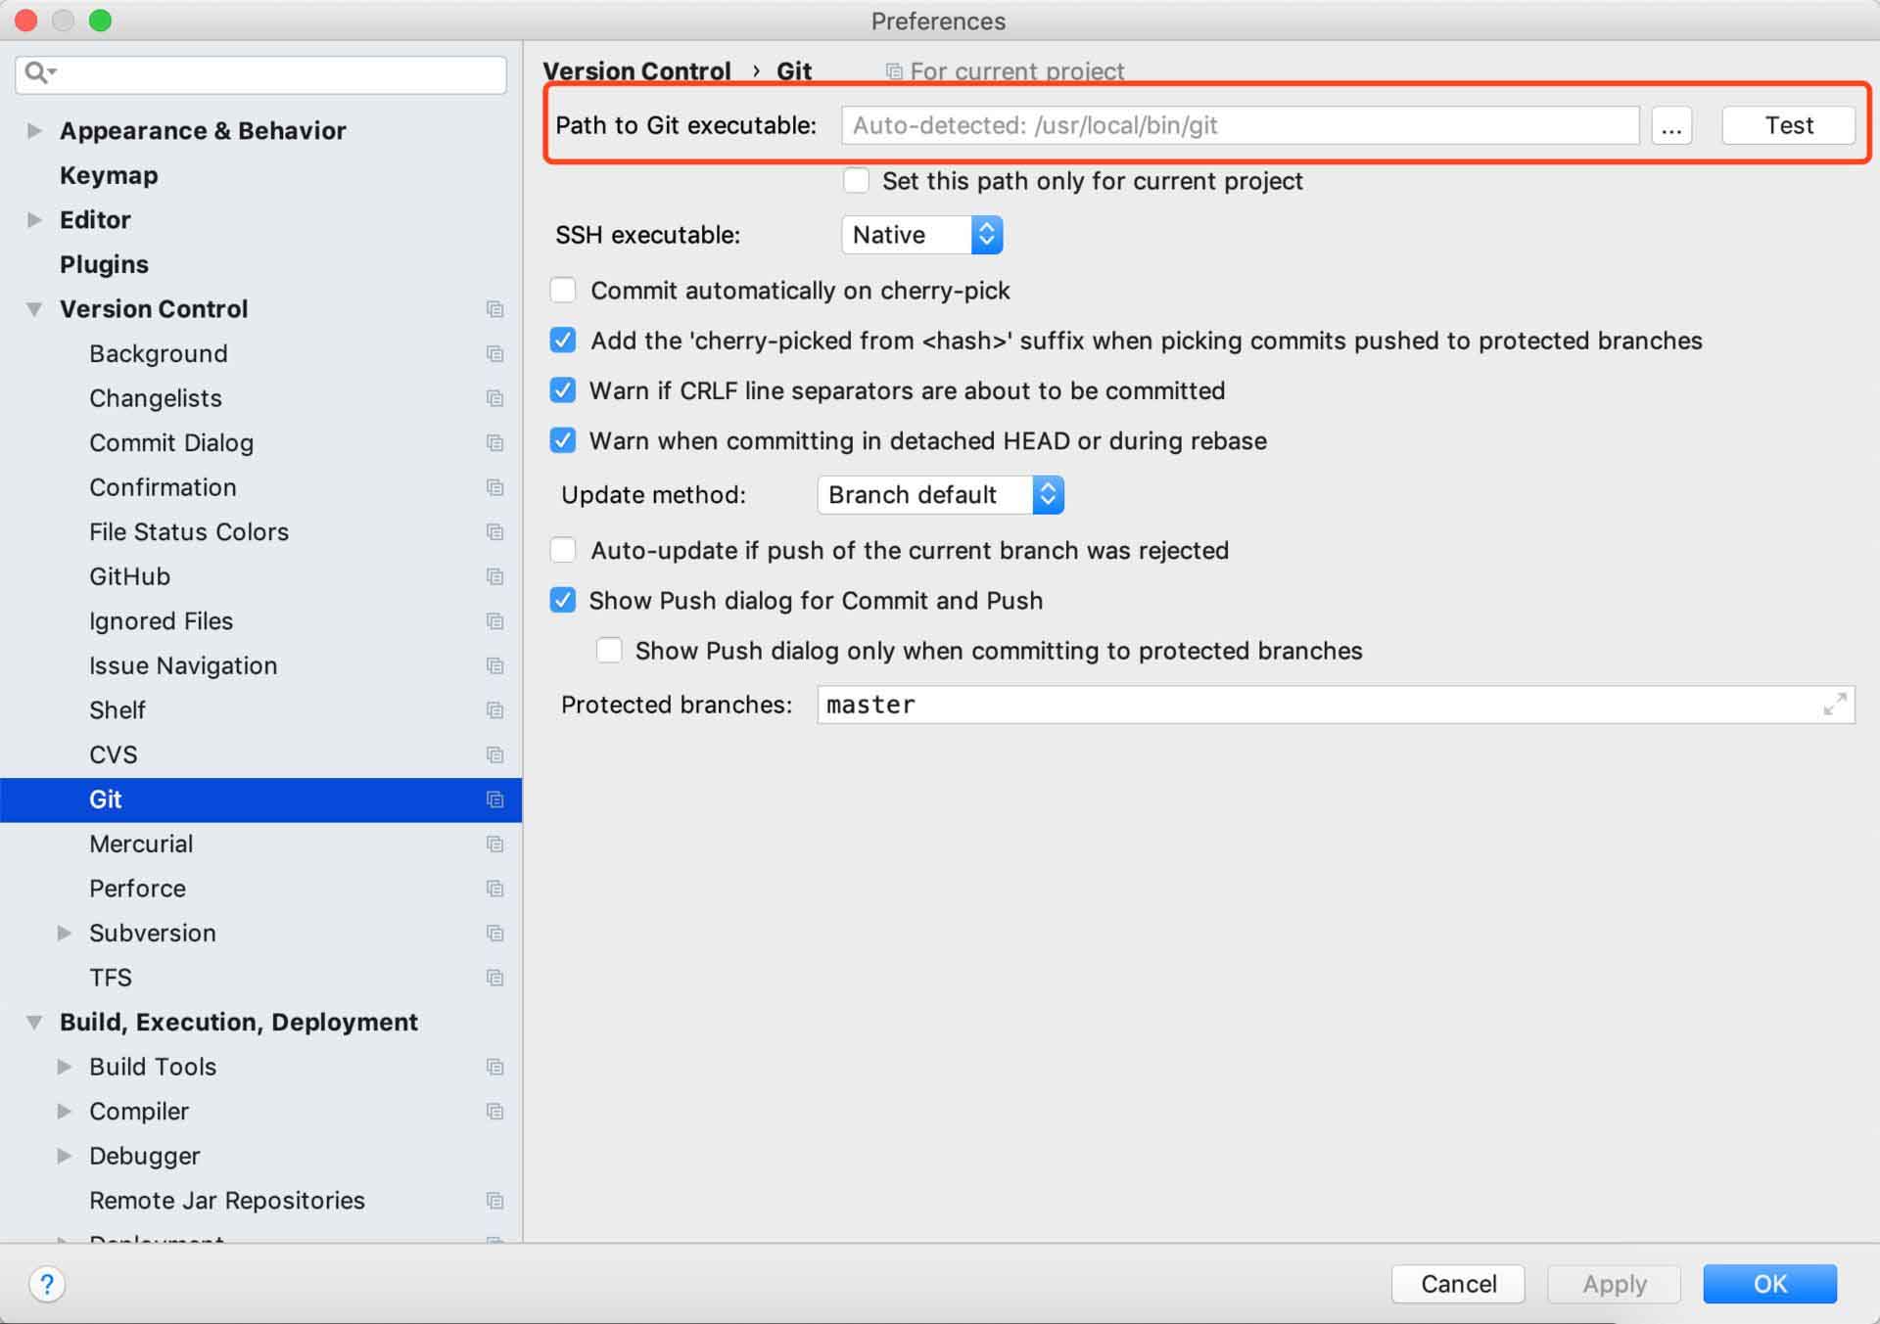Click the help question mark icon
The height and width of the screenshot is (1324, 1880).
(46, 1284)
